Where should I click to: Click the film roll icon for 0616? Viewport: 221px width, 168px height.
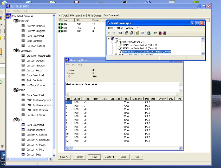pos(60,31)
